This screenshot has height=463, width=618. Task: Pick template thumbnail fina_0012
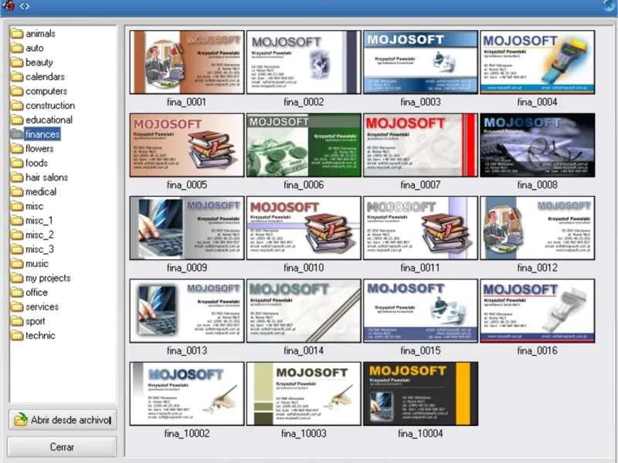coord(537,228)
